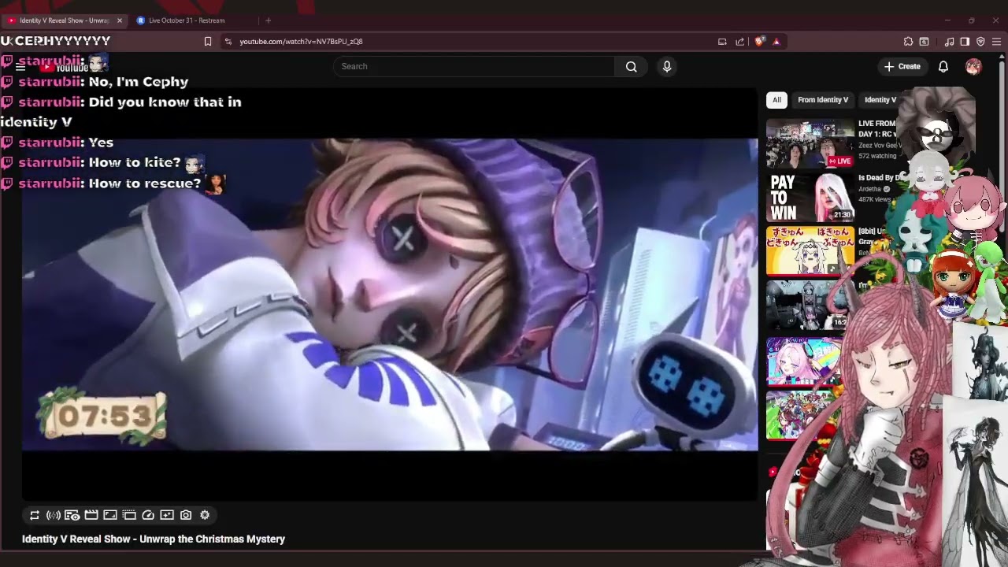
Task: Click the Create button
Action: 902,66
